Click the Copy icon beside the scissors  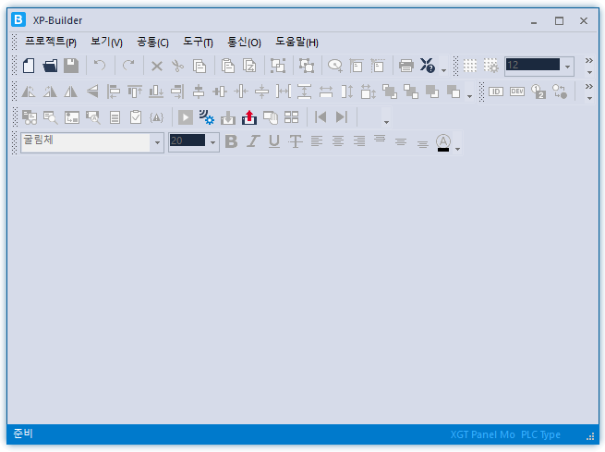200,66
